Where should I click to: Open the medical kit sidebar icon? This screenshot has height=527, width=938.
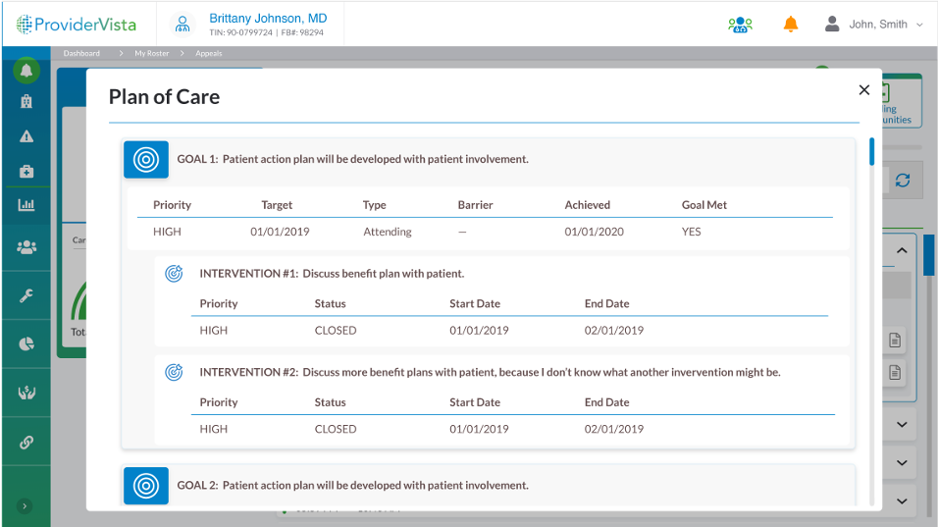click(26, 171)
